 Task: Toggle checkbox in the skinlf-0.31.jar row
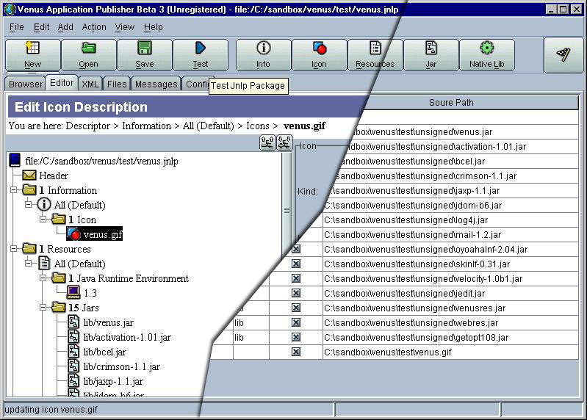(296, 264)
